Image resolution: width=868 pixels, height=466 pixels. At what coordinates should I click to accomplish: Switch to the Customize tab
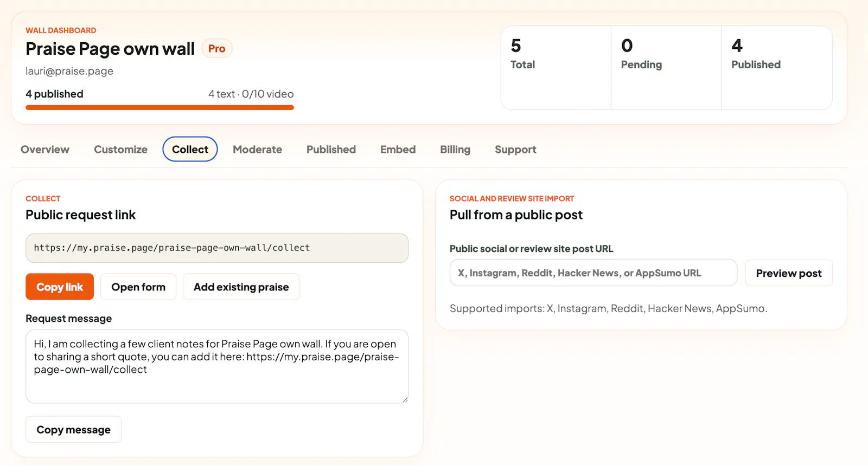coord(120,150)
